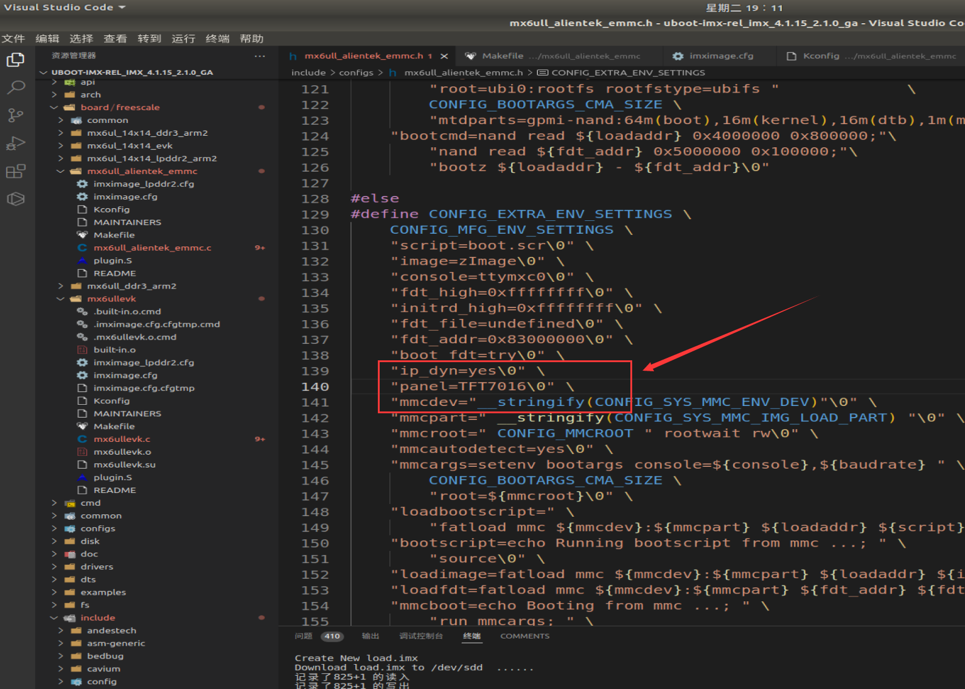
Task: Switch to the 调试控制台 panel tab
Action: [421, 636]
